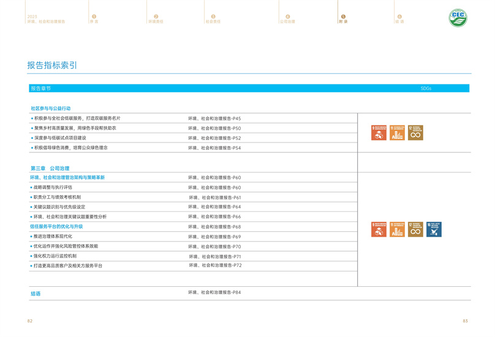Click the CEC logo in top right

click(458, 18)
